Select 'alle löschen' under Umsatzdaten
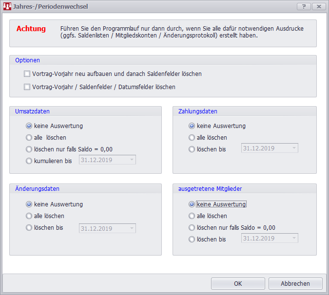329x295 pixels. pyautogui.click(x=29, y=138)
